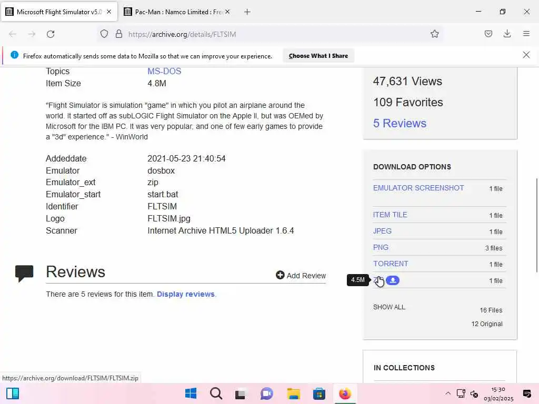The width and height of the screenshot is (539, 404).
Task: Dismiss the Firefox data notification bar
Action: pyautogui.click(x=526, y=55)
